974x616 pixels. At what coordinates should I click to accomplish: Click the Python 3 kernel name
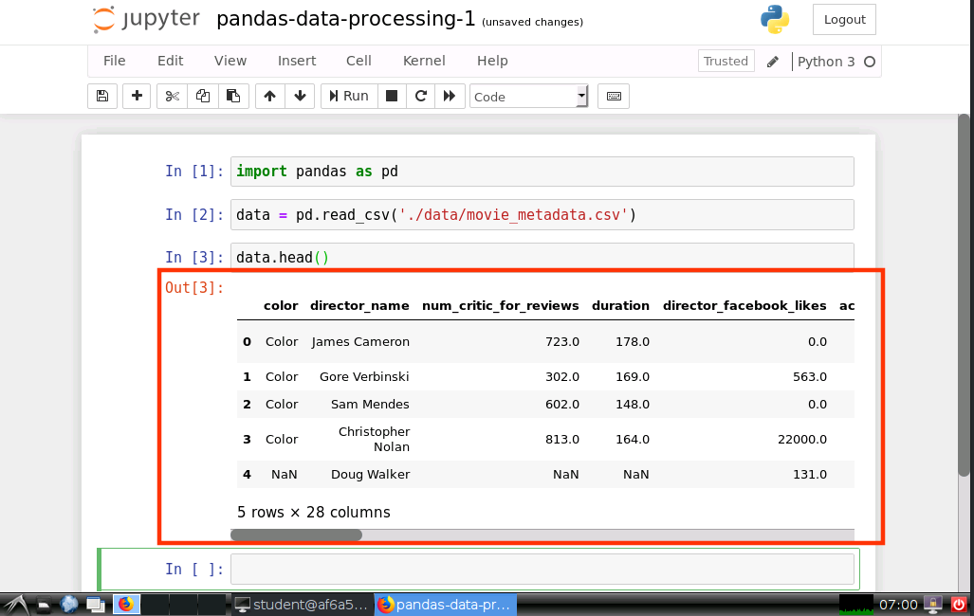[x=826, y=62]
